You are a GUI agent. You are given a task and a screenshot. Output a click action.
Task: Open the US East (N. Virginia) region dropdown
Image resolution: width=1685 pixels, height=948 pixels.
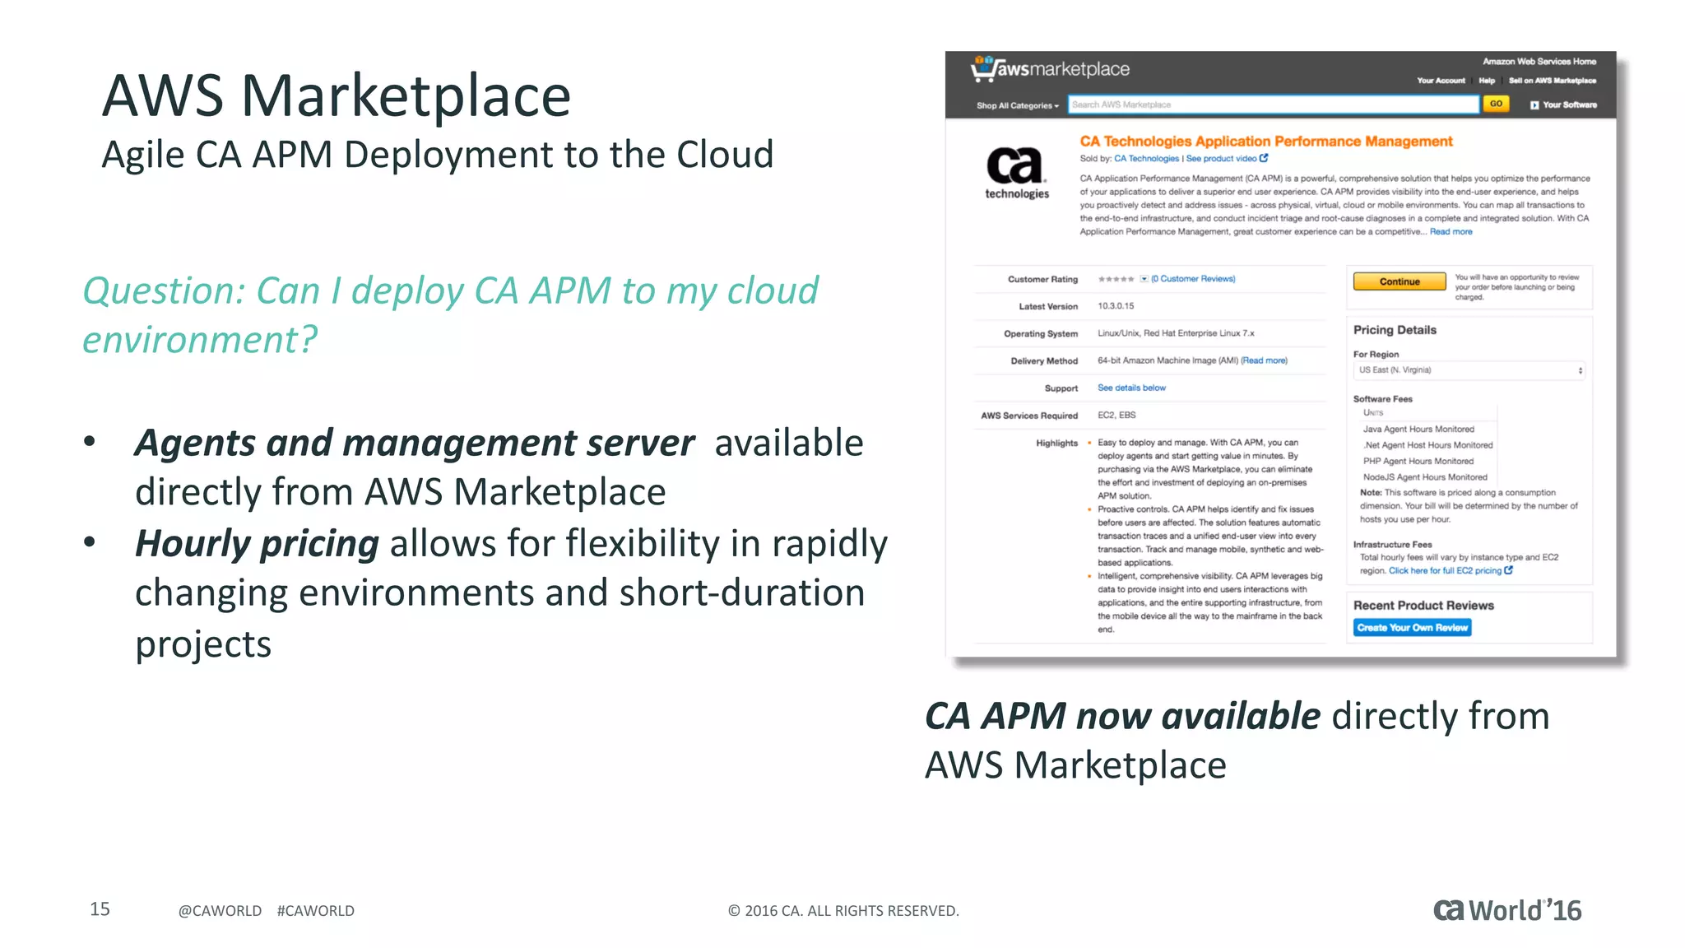(1469, 370)
